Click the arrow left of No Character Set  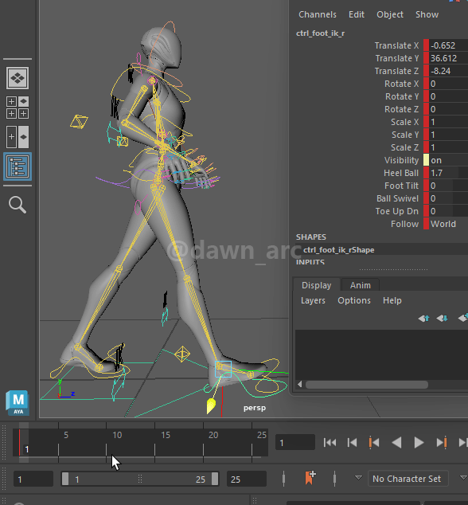pyautogui.click(x=358, y=478)
